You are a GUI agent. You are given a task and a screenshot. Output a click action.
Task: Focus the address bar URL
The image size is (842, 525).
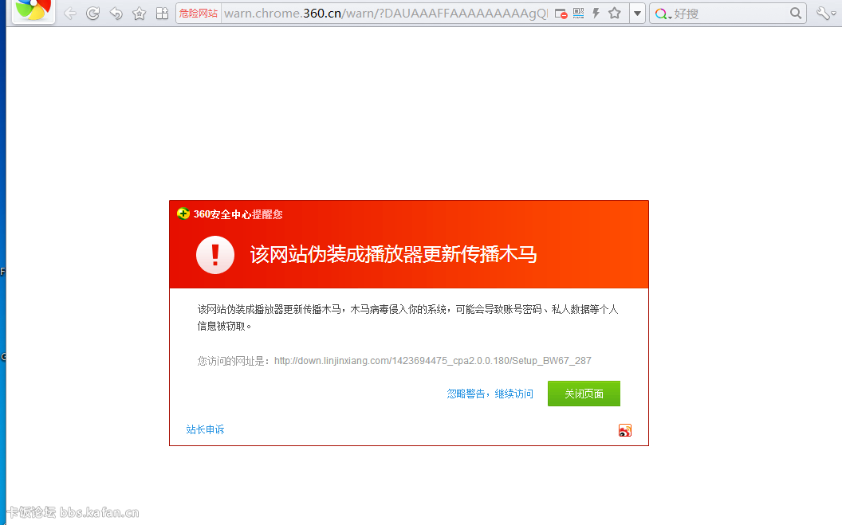coord(386,14)
